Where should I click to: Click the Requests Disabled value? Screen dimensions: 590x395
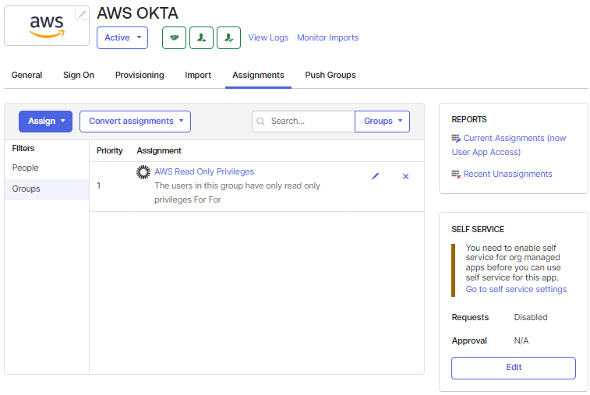(531, 317)
